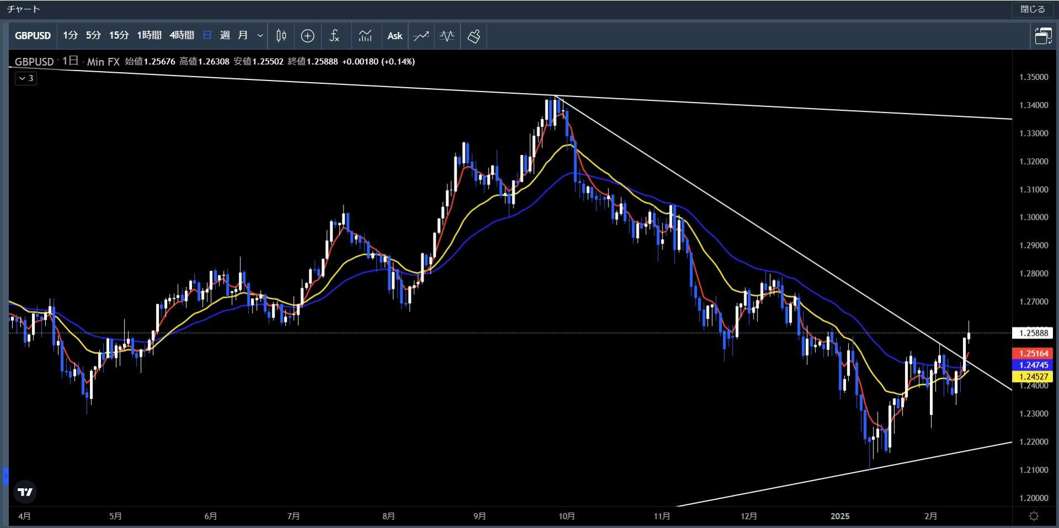This screenshot has height=528, width=1059.
Task: Click the 始値1.25676 open value
Action: pos(150,61)
